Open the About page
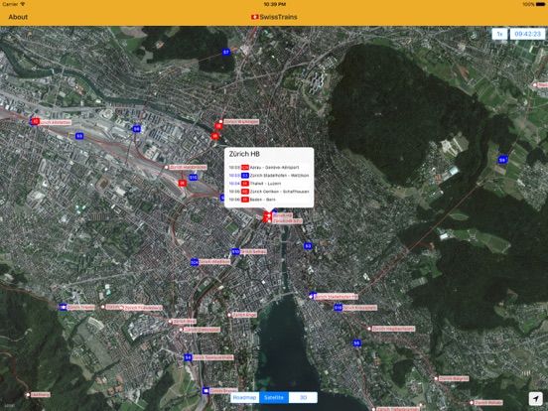The height and width of the screenshot is (411, 548). click(18, 17)
